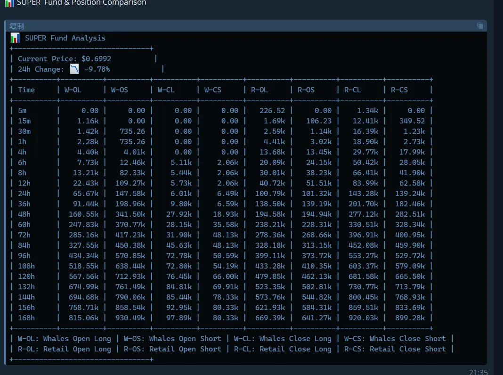The width and height of the screenshot is (503, 375).
Task: Click the bar chart emoji beside SUPER Fund Analysis
Action: click(x=15, y=38)
